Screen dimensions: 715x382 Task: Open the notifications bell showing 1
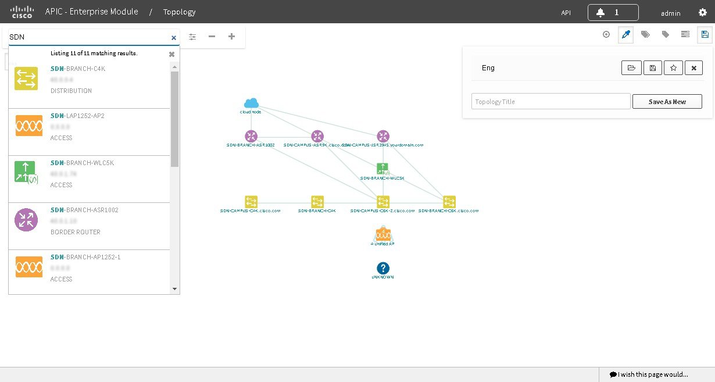pyautogui.click(x=613, y=12)
